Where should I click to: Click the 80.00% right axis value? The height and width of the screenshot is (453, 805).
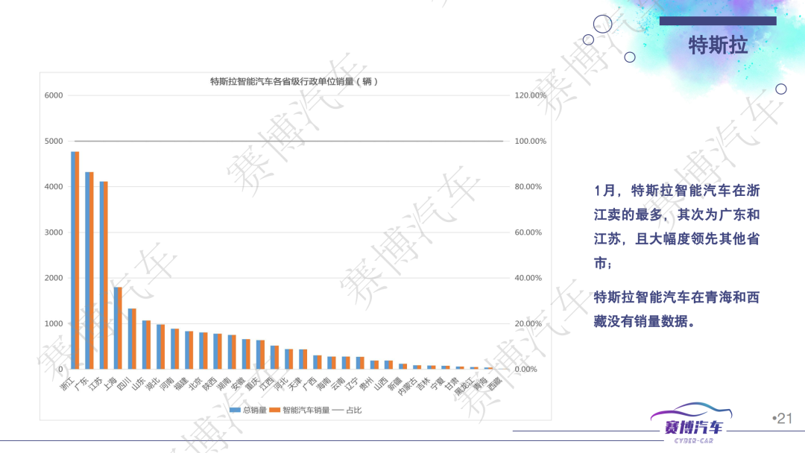(x=528, y=187)
